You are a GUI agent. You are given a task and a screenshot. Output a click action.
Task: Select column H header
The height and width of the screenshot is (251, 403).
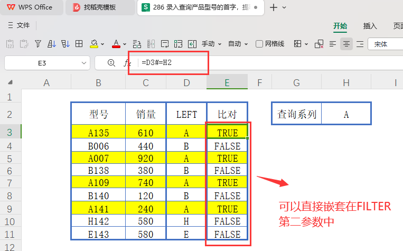(x=346, y=83)
